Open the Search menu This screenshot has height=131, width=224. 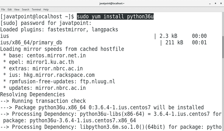coord(25,10)
